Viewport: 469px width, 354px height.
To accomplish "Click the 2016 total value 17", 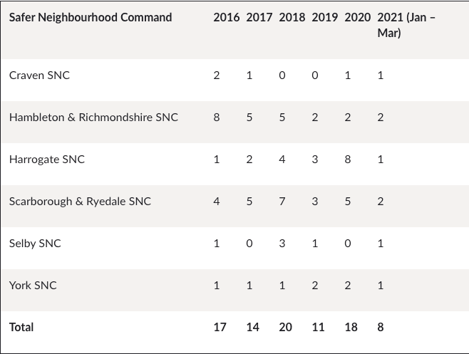I will pos(220,328).
